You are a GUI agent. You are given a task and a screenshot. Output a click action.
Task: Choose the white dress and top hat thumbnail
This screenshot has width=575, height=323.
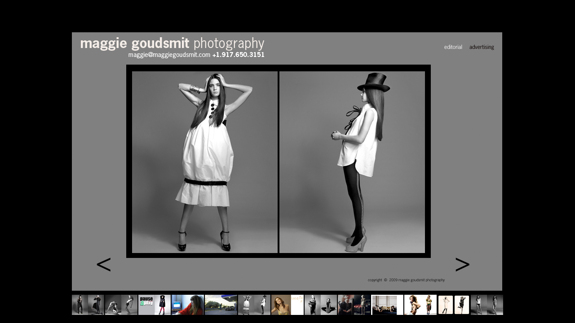point(254,305)
